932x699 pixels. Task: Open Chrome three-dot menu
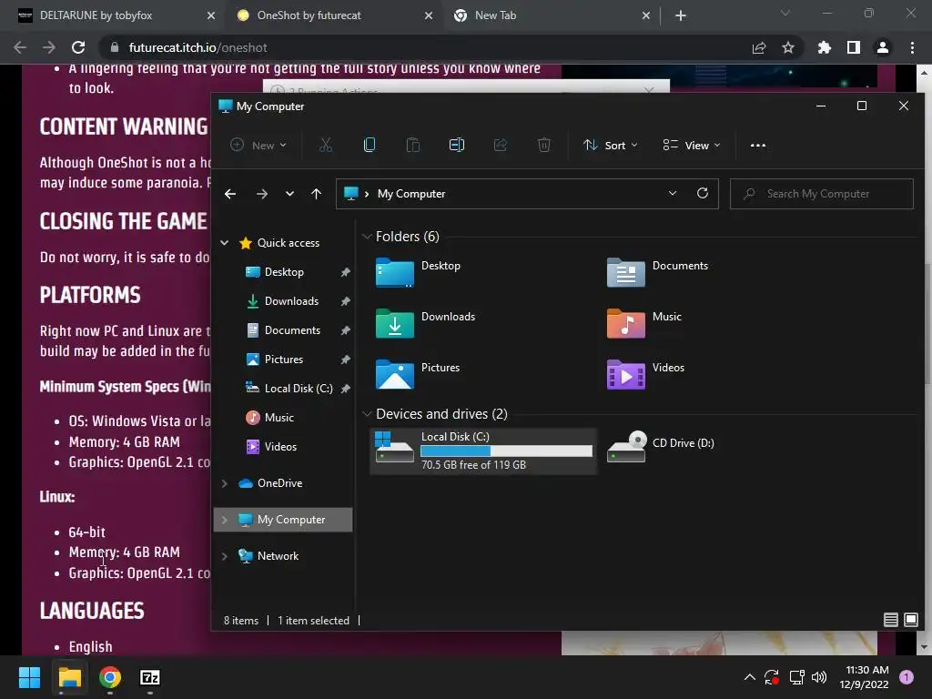(912, 47)
